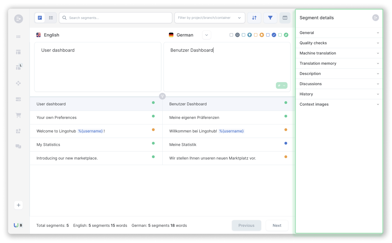Select the 'Meine Statistik' translation cell
This screenshot has width=392, height=243.
(229, 145)
